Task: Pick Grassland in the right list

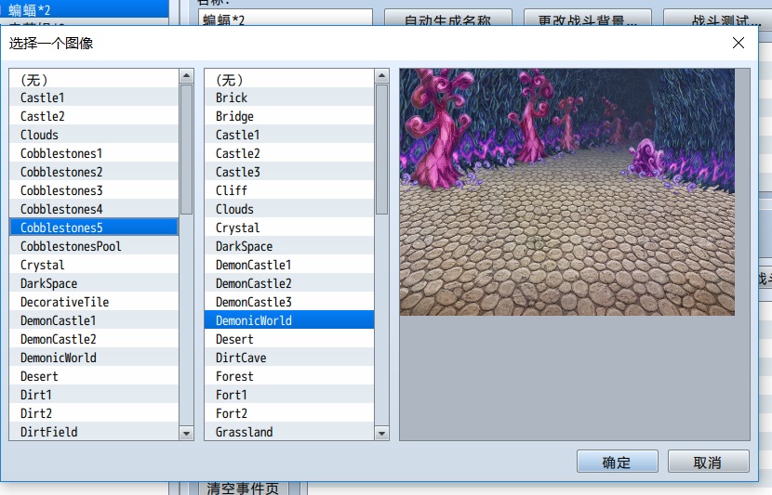Action: [x=289, y=432]
